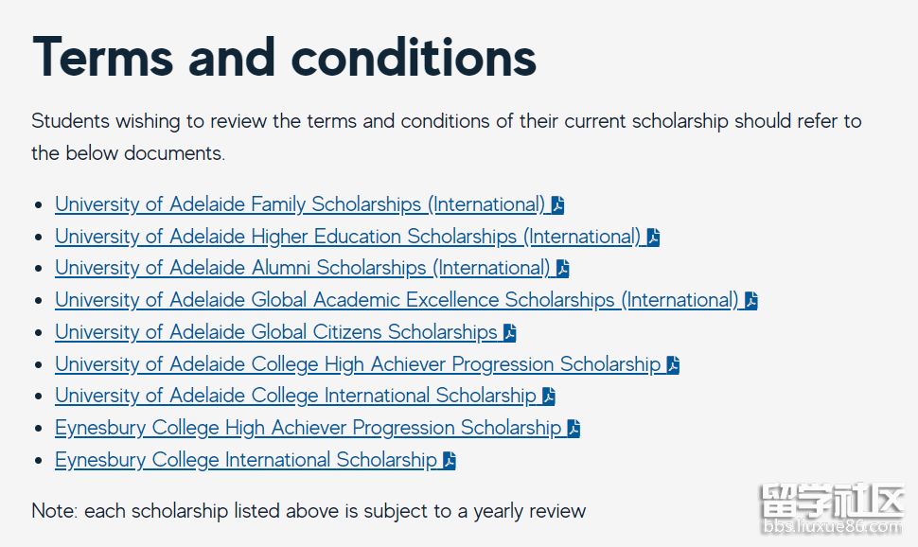Click PDF icon beside Global Academic Excellence Scholarships
918x547 pixels.
[x=750, y=301]
